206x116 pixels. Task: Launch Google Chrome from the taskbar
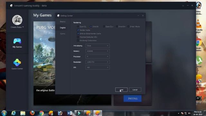(x=42, y=113)
